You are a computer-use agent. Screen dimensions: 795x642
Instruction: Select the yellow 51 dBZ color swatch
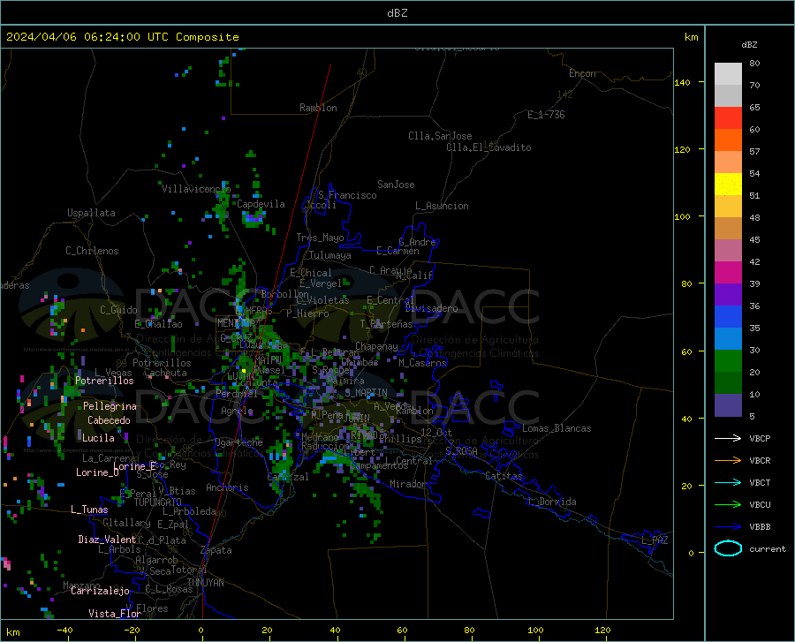point(728,185)
